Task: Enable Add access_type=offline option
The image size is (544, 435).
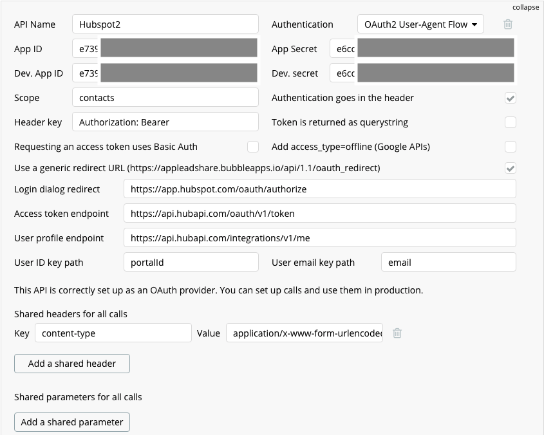Action: 510,147
